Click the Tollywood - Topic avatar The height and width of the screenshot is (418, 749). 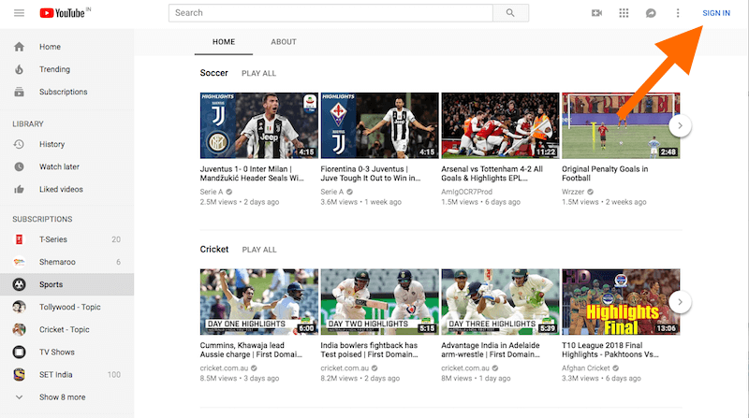point(19,307)
